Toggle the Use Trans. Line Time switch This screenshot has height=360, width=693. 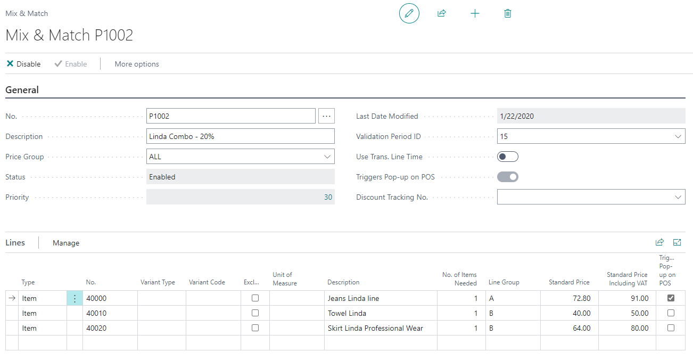click(507, 157)
